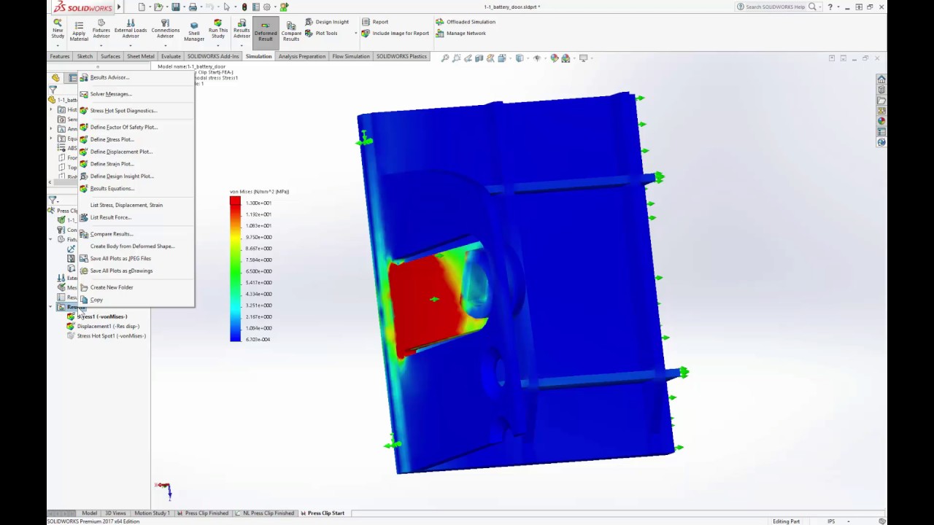Select Stress Hot Spot Diagnostics
Image resolution: width=934 pixels, height=525 pixels.
click(x=123, y=110)
